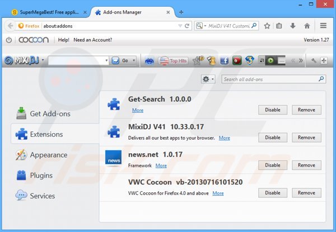This screenshot has width=336, height=232.
Task: Open the downloads arrow icon
Action: click(x=293, y=26)
